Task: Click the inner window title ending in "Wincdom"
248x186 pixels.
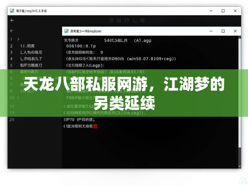Action: [x=86, y=31]
